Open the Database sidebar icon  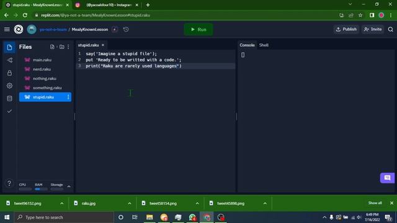[x=9, y=98]
